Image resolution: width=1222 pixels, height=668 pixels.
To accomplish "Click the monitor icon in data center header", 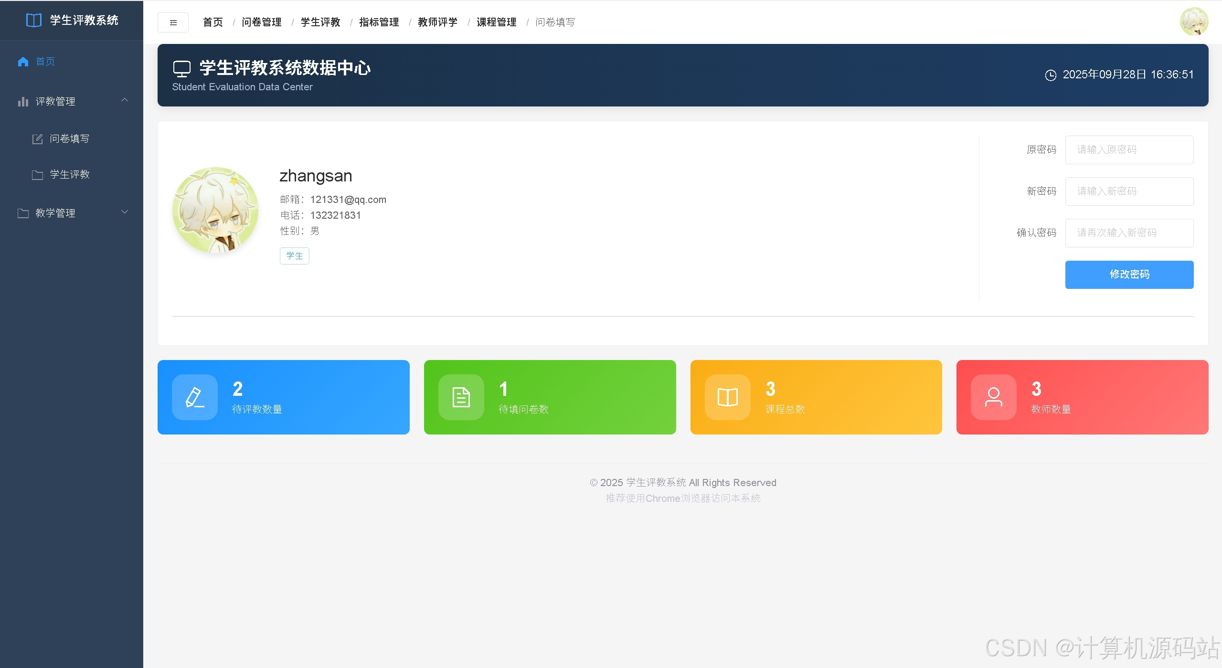I will pyautogui.click(x=182, y=69).
